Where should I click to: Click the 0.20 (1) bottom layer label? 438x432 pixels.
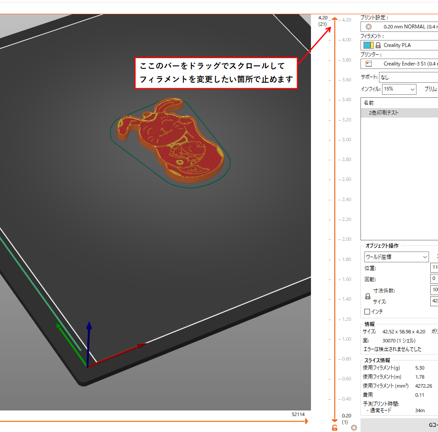[346, 419]
